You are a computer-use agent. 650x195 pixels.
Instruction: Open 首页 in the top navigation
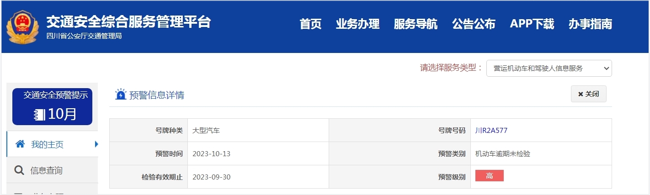(310, 24)
